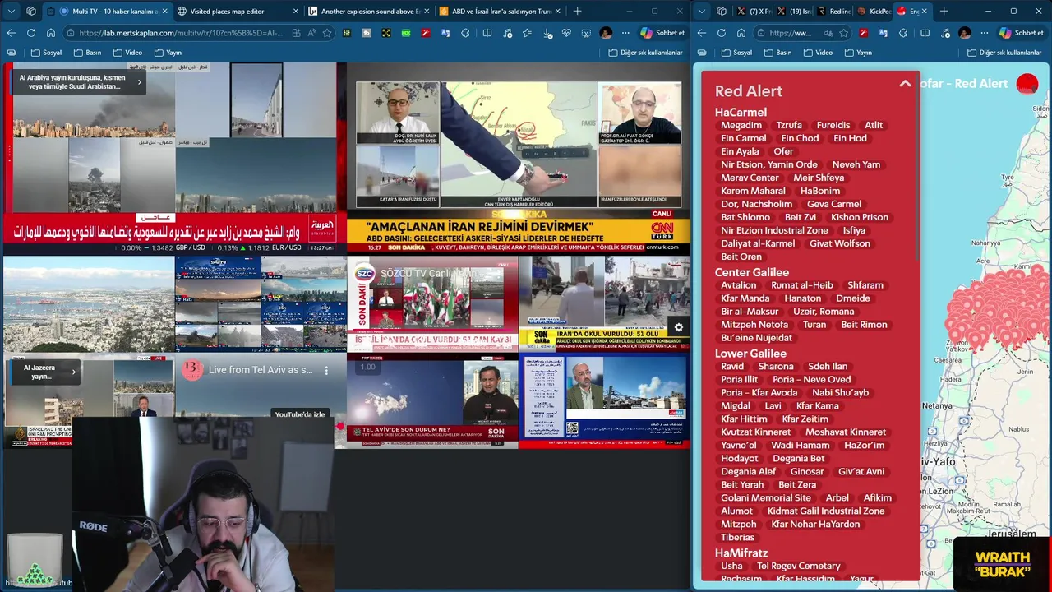Open Yayın bookmarks folder in left window
The height and width of the screenshot is (592, 1052).
(x=168, y=53)
